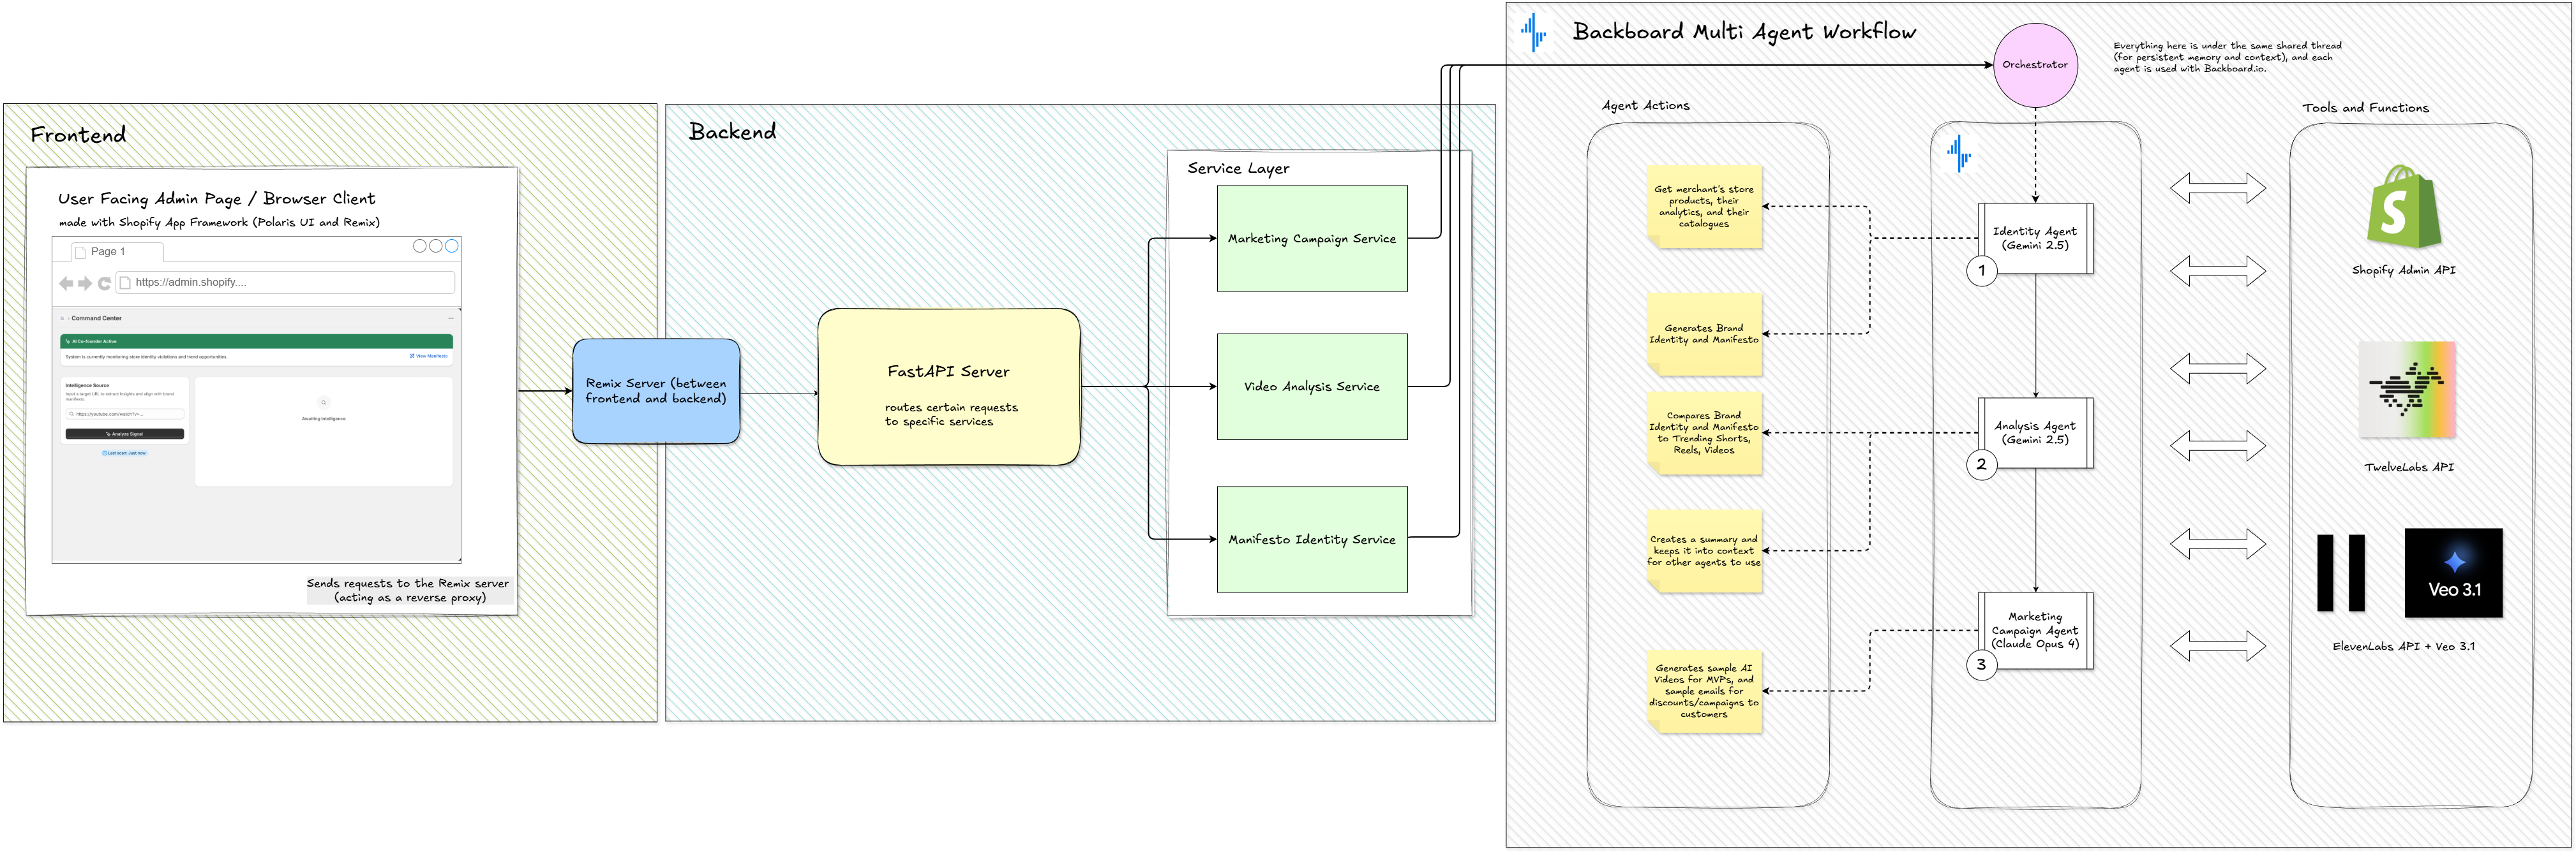Click the browser reload icon

pos(104,284)
